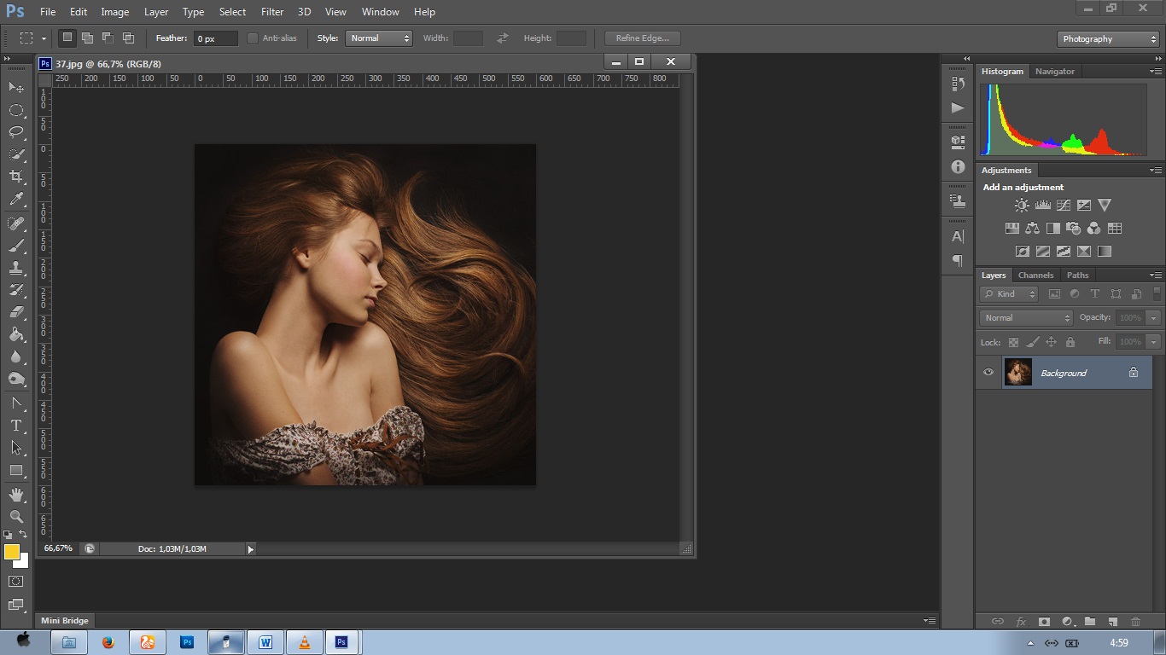This screenshot has height=655, width=1166.
Task: Expand the layer blend mode dropdown
Action: (1025, 318)
